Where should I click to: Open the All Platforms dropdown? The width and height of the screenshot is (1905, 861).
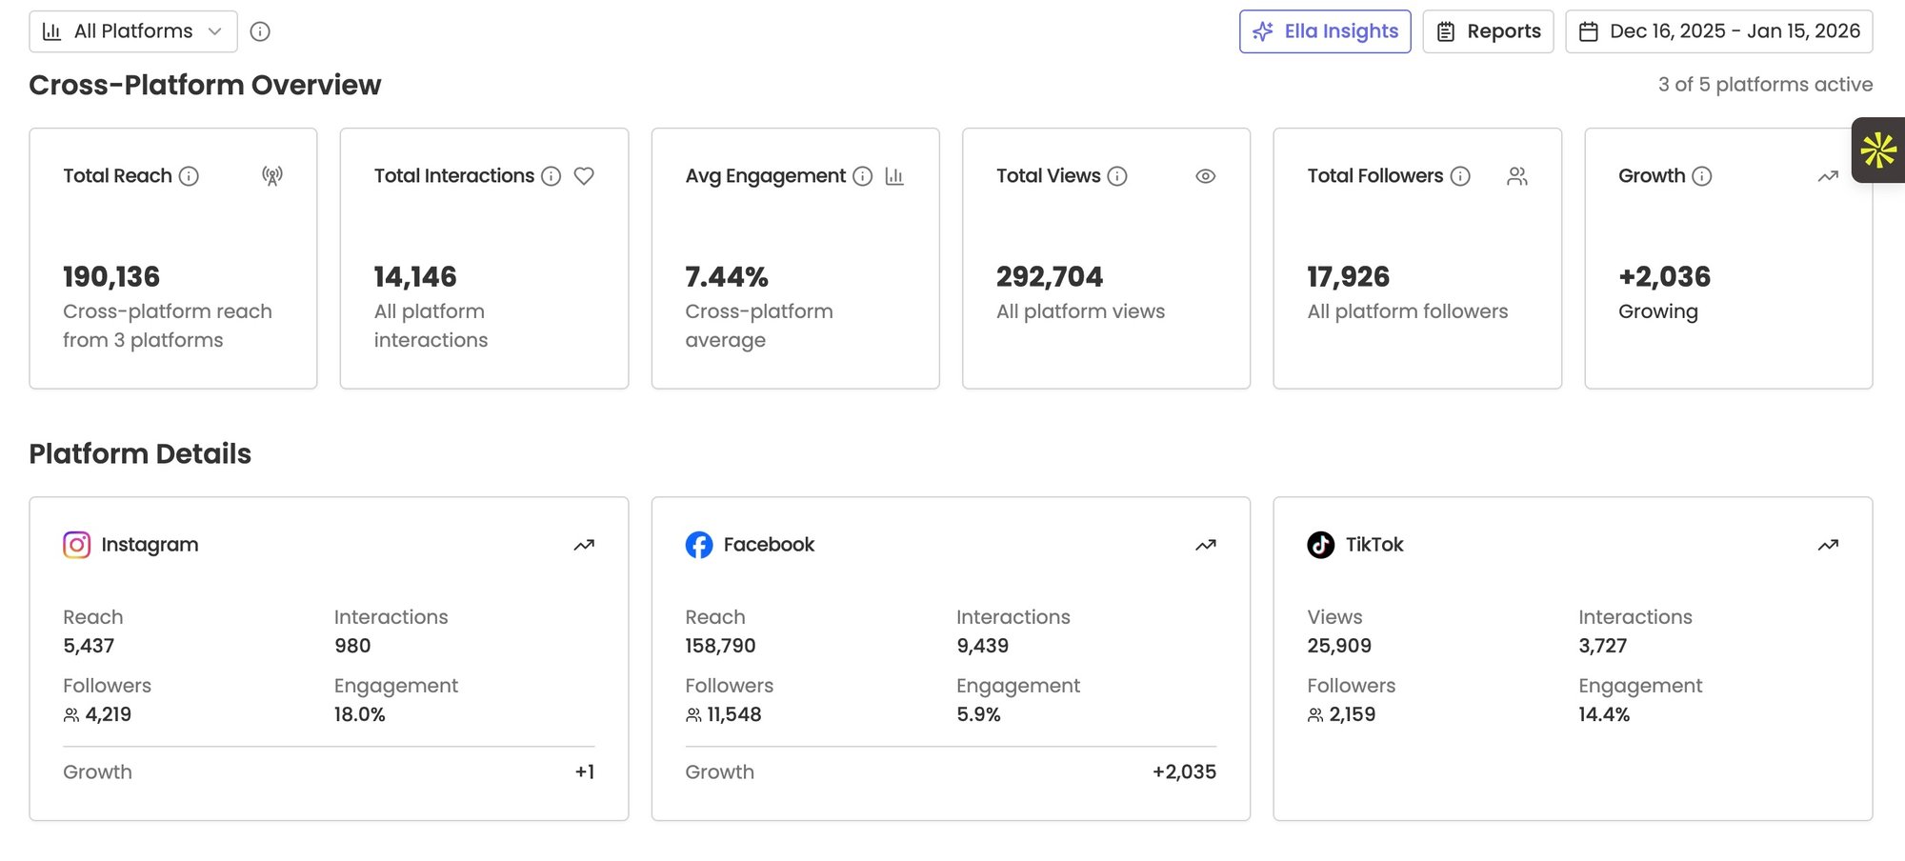click(133, 31)
